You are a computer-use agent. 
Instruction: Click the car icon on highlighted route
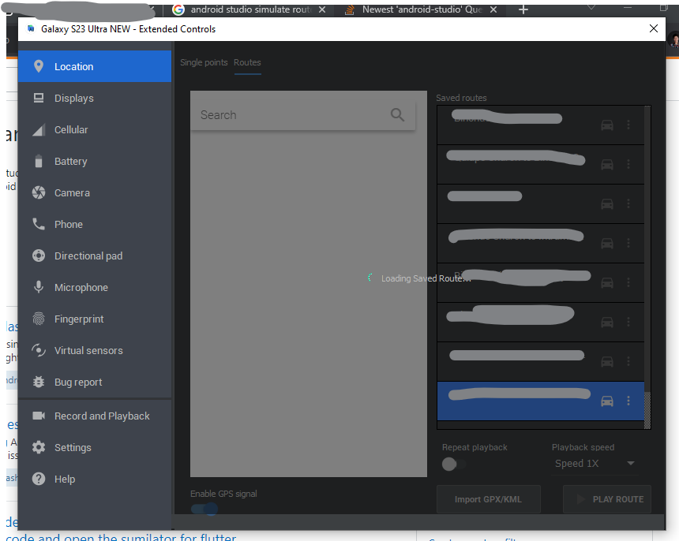606,401
